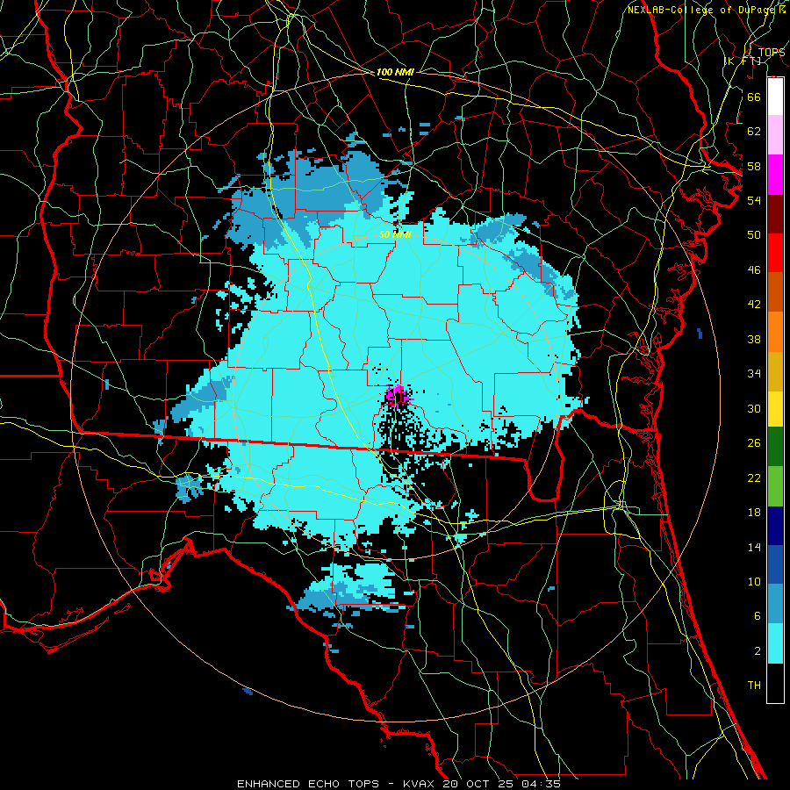The image size is (790, 790).
Task: Click the white 66 kft legend swatch
Action: (775, 97)
